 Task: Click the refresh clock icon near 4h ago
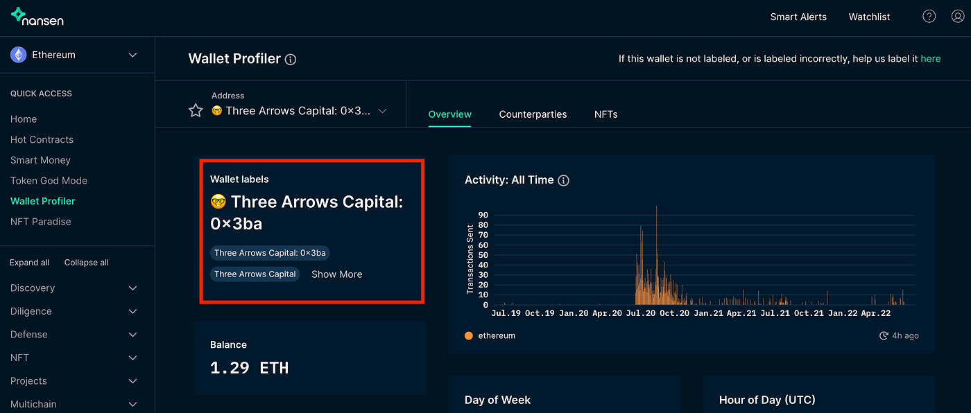coord(884,335)
